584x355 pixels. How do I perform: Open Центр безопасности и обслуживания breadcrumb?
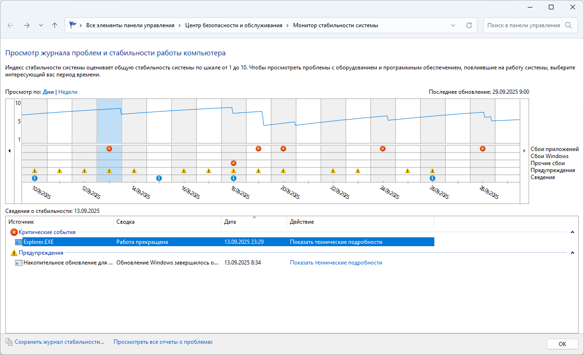pyautogui.click(x=234, y=25)
